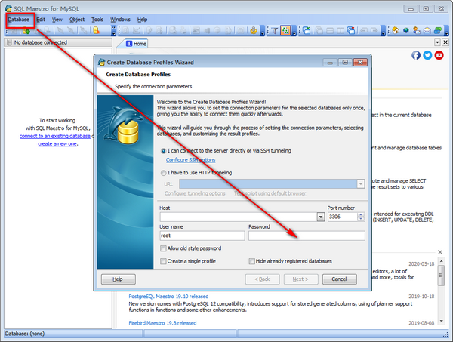Click the < Back button
This screenshot has width=453, height=342.
[x=262, y=279]
